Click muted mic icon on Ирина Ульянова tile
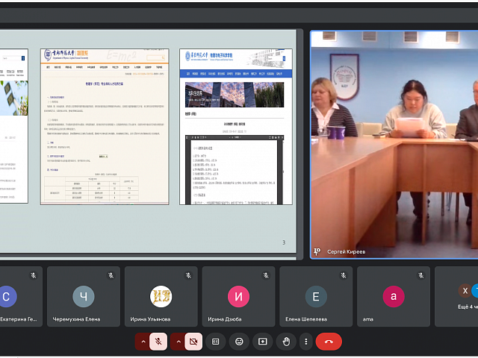478x358 pixels. pyautogui.click(x=188, y=275)
